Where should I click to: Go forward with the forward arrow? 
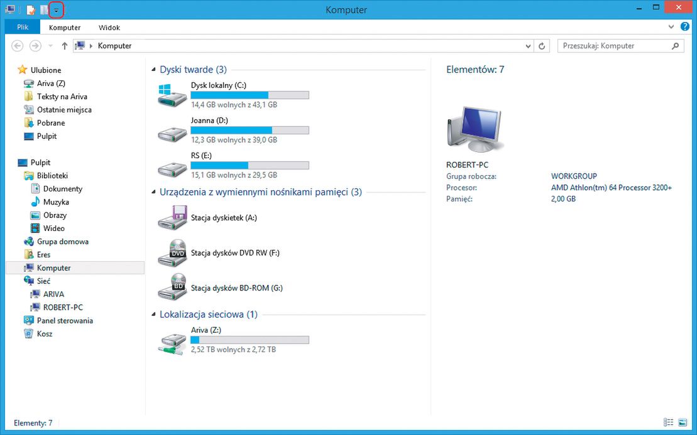click(x=35, y=46)
